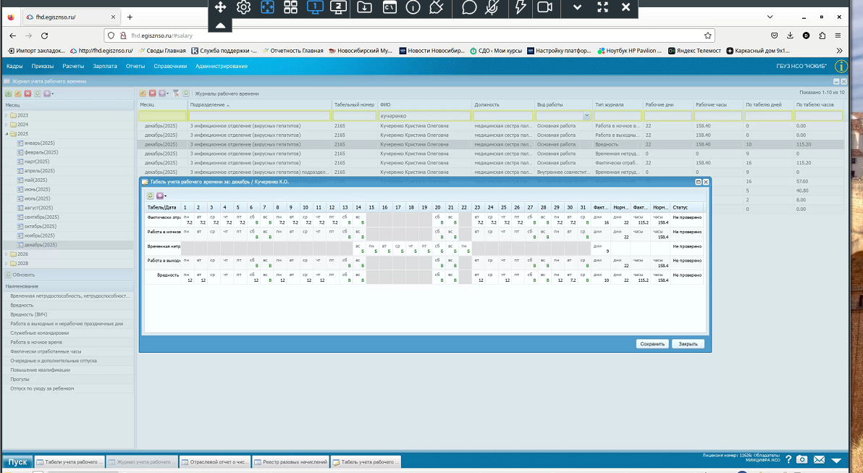
Task: Open Firefox application hamburger menu
Action: click(x=838, y=35)
